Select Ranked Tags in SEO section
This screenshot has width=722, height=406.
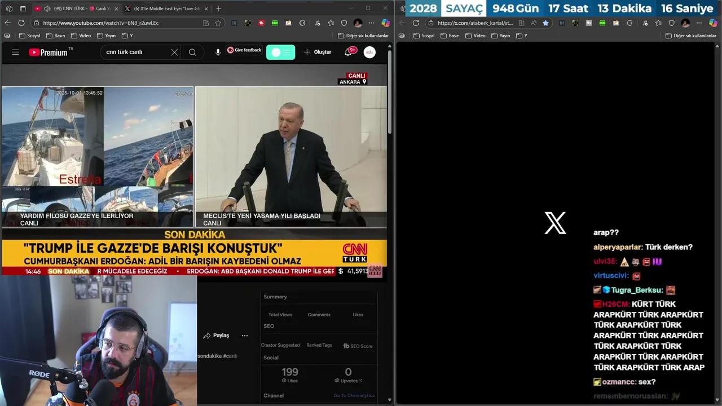tap(319, 345)
